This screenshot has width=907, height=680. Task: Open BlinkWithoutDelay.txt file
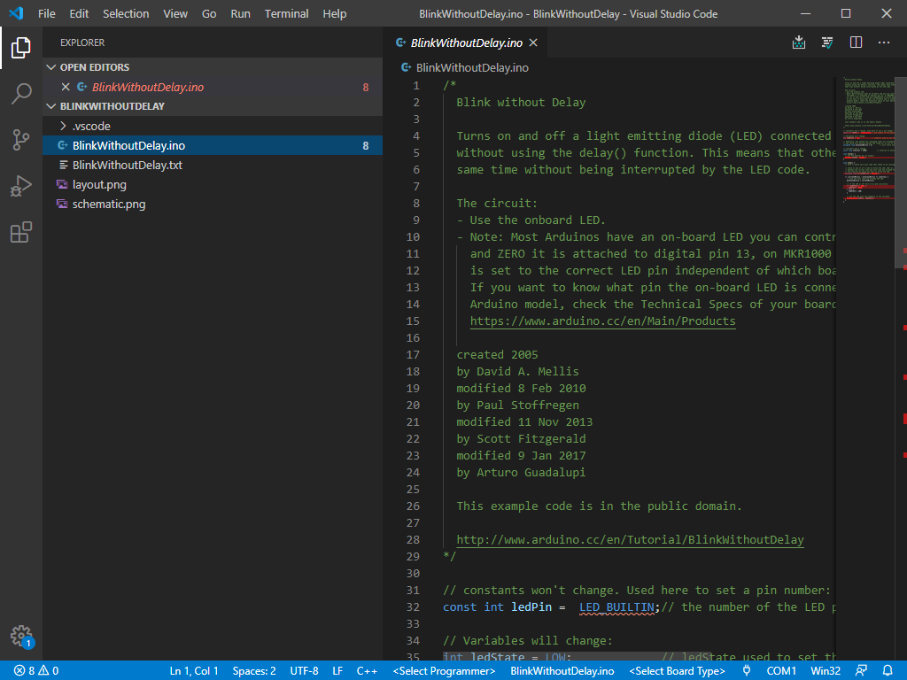point(213,166)
